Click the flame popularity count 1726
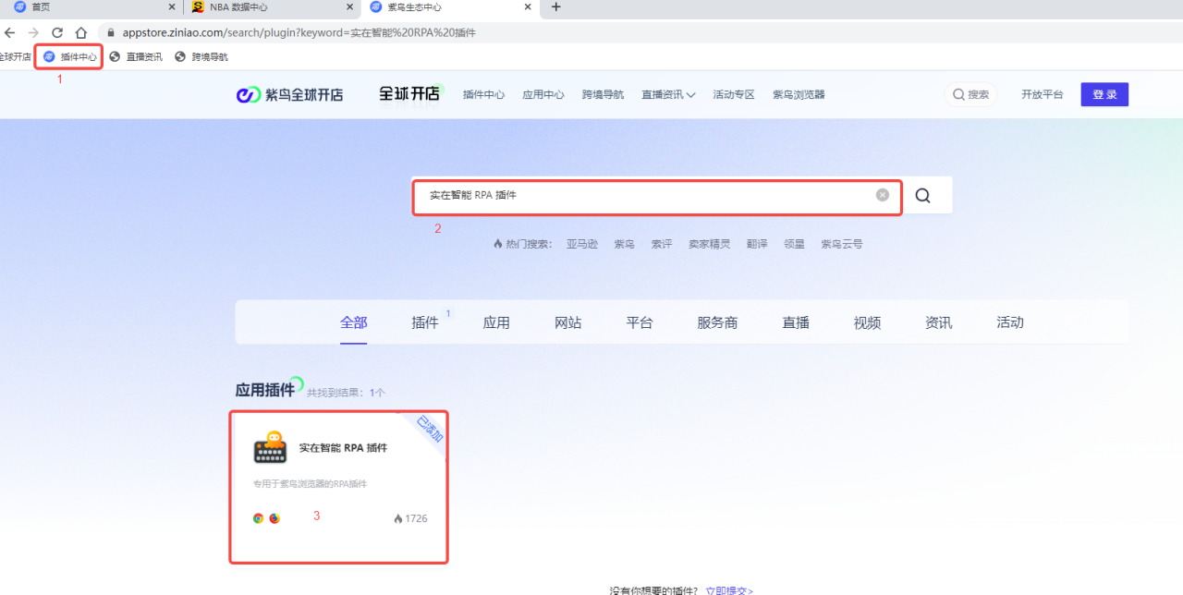The width and height of the screenshot is (1183, 595). click(x=410, y=518)
